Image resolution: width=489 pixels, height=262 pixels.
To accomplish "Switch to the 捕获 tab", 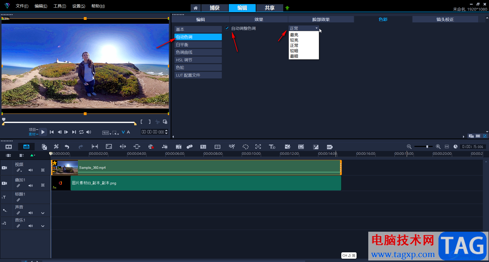I will point(215,8).
